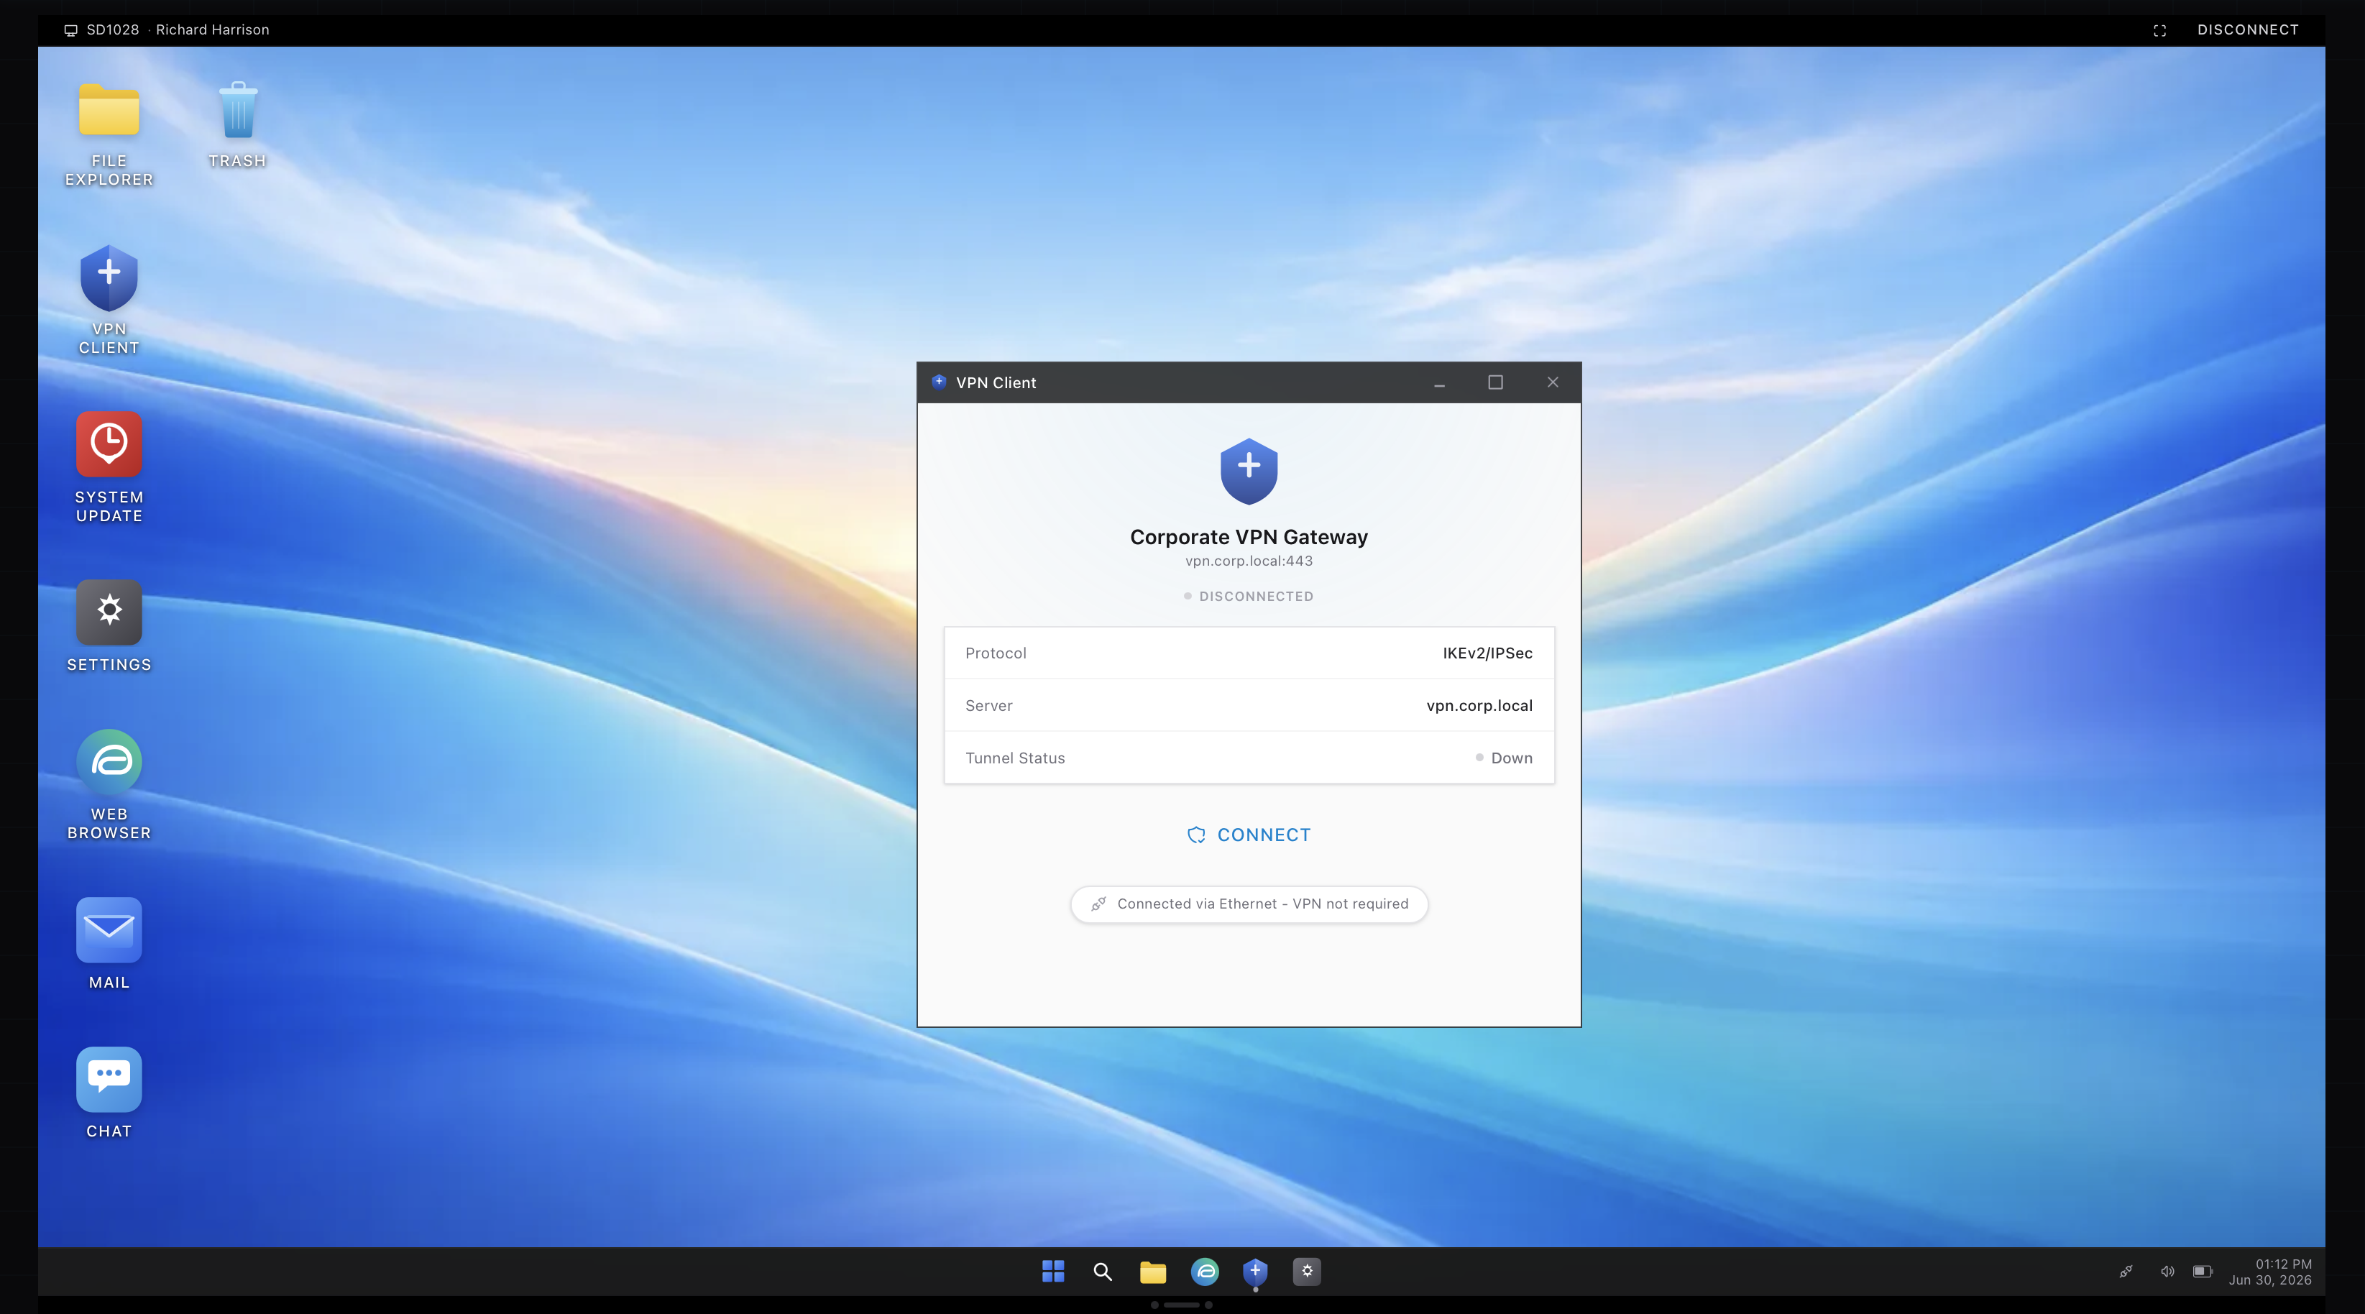Click the Jun 30, 2026 date text
The height and width of the screenshot is (1314, 2365).
coord(2269,1279)
